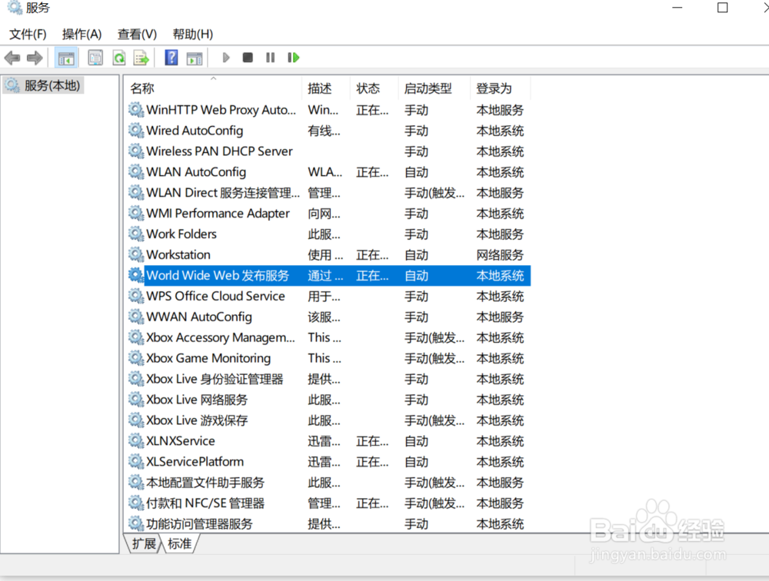The height and width of the screenshot is (581, 769).
Task: Select 付款和 NFC/SE 管理器 service
Action: pyautogui.click(x=329, y=503)
